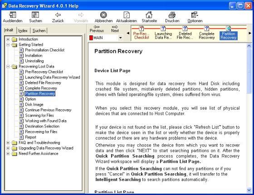254x195 pixels.
Task: Expand Upgrading Data Recovery Wizard node
Action: pos(8,148)
